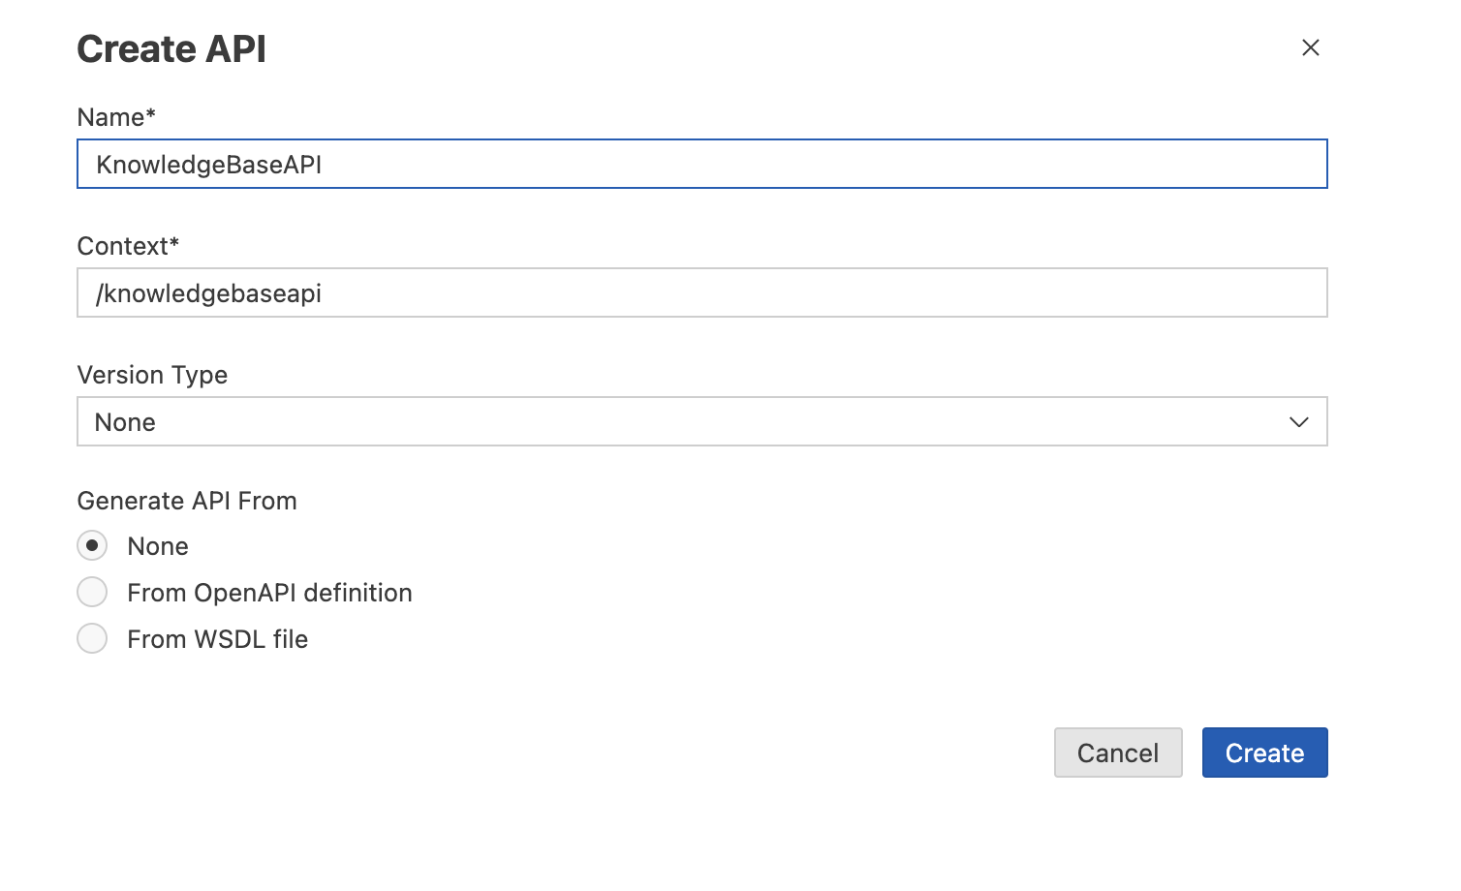Click the Name* label

[x=116, y=117]
